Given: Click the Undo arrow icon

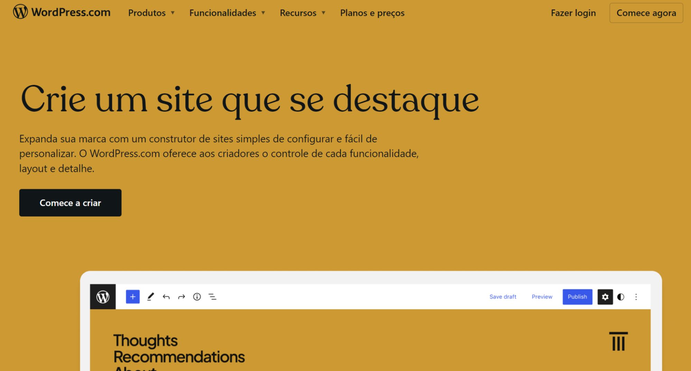Looking at the screenshot, I should click(x=166, y=297).
